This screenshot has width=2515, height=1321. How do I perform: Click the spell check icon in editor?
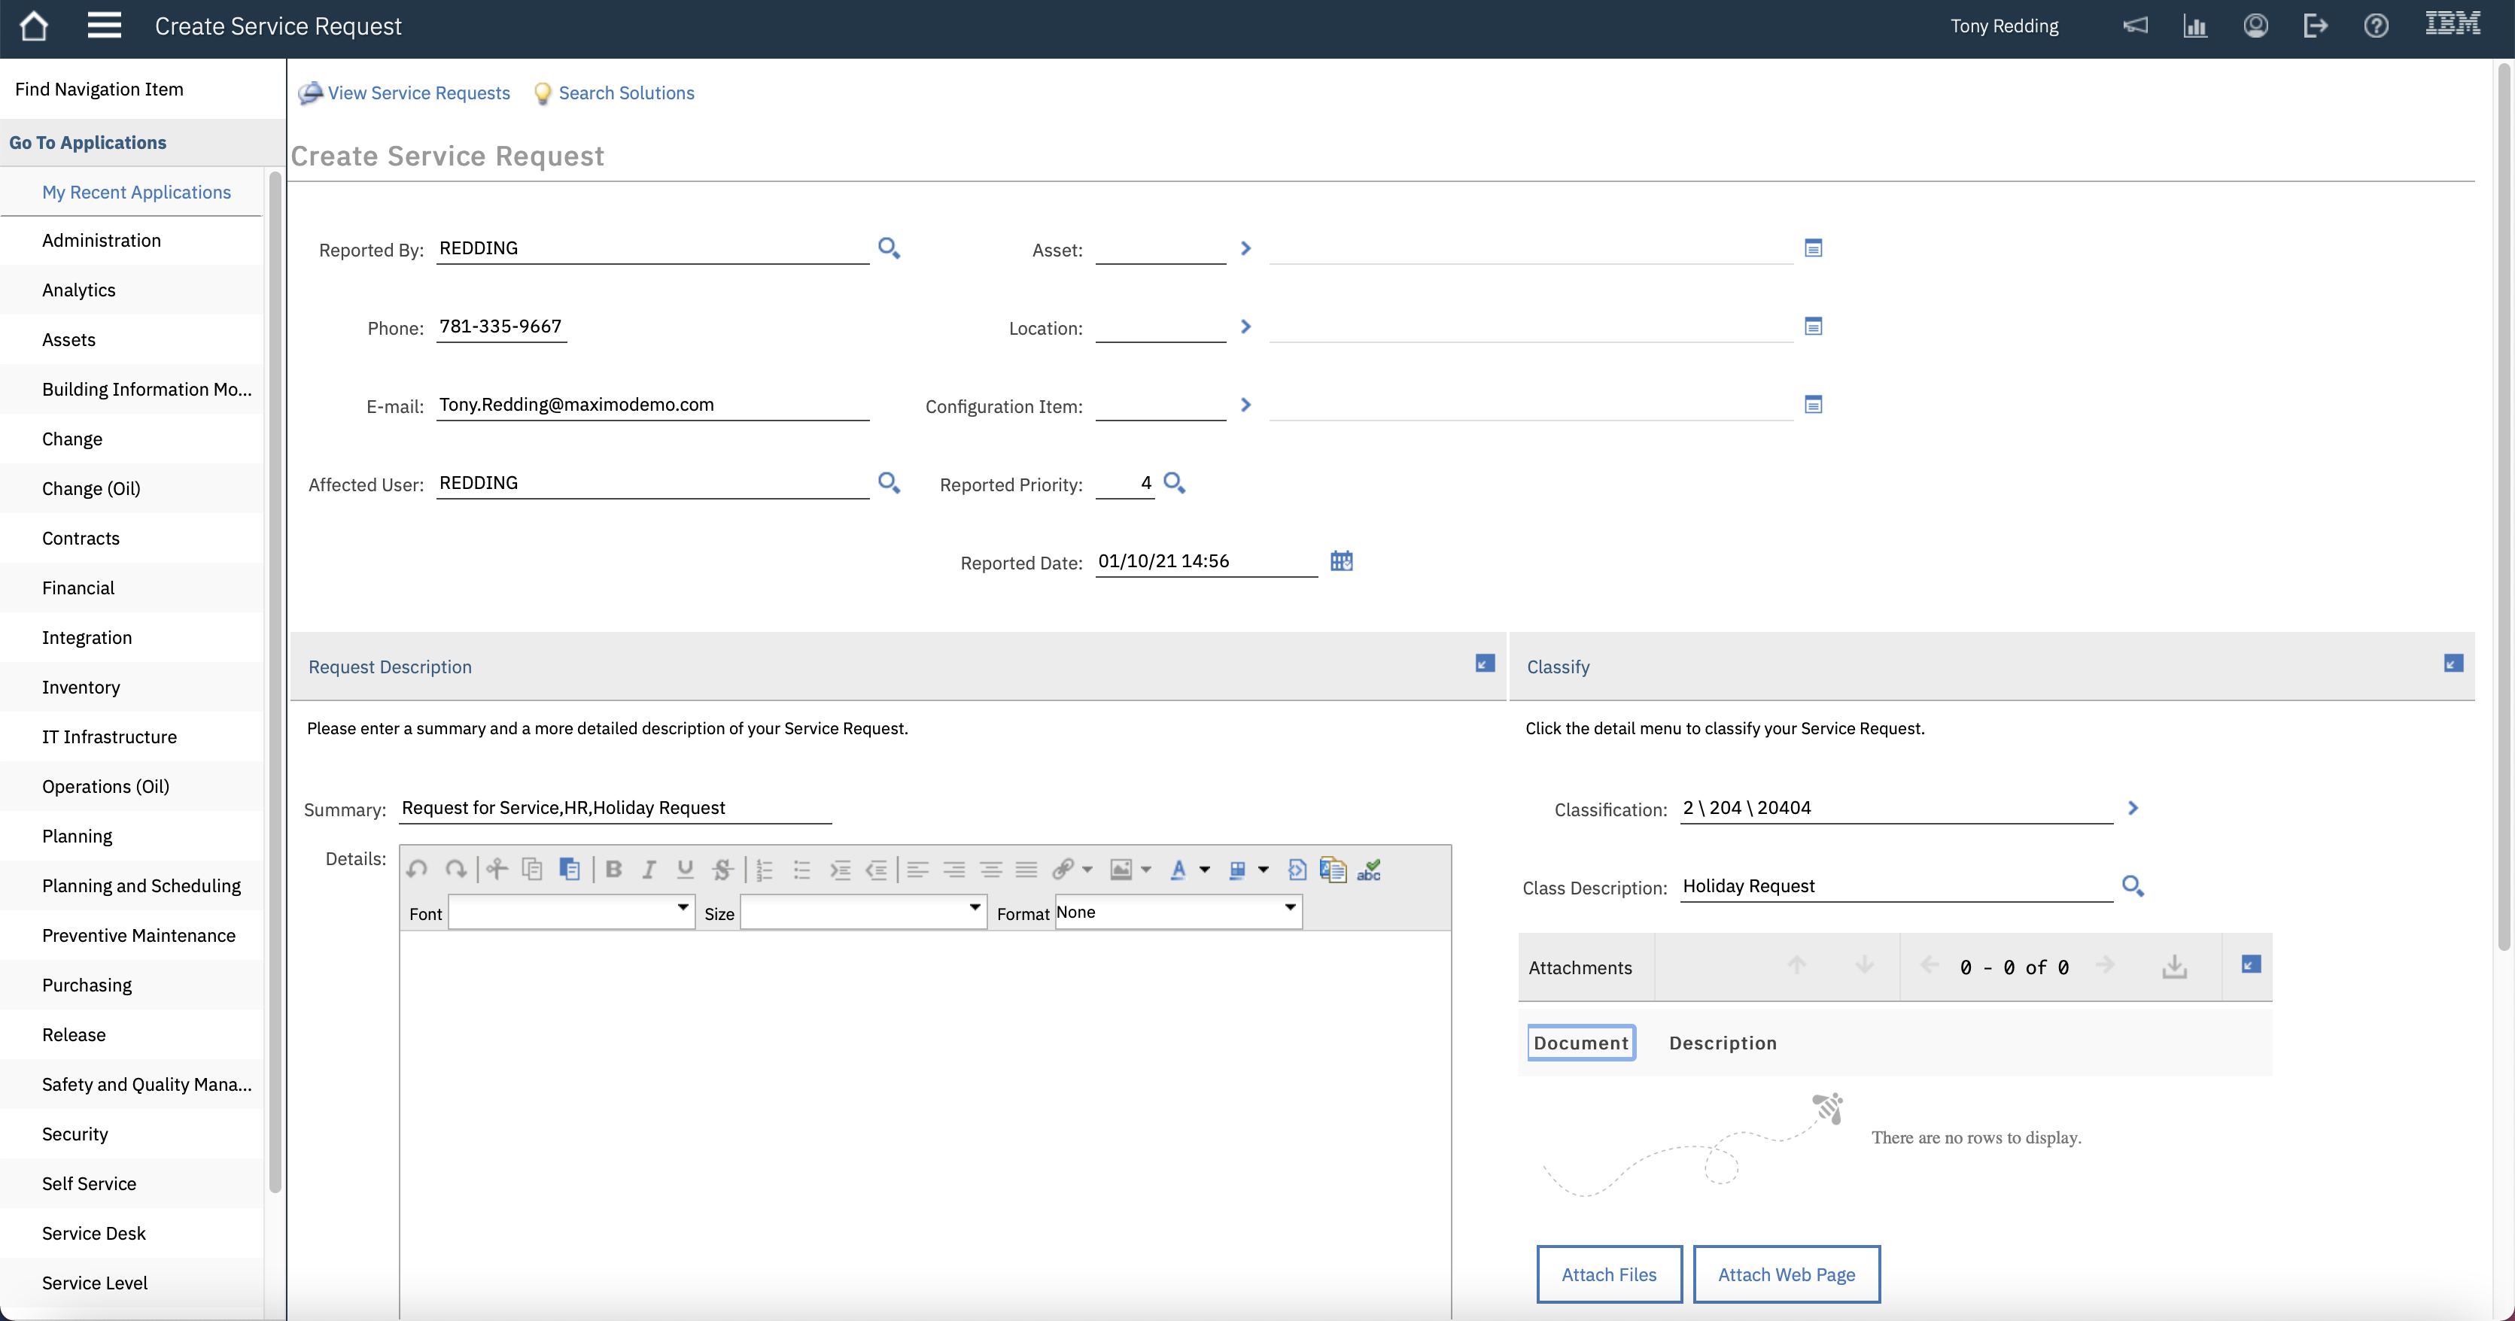(1369, 870)
